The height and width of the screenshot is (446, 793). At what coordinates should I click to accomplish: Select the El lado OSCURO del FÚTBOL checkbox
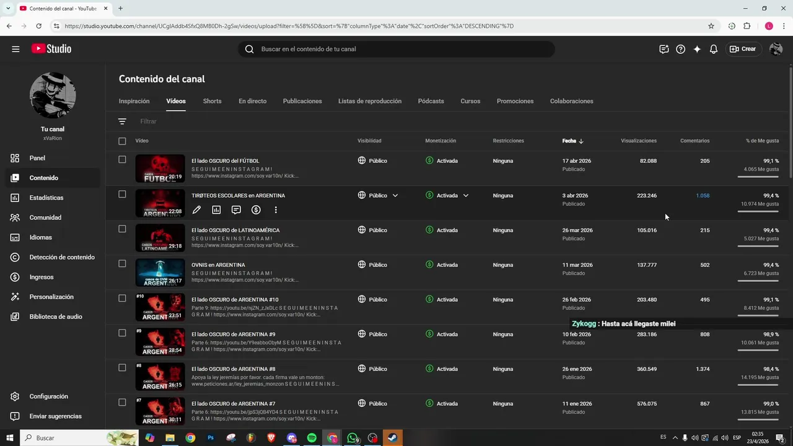pos(122,160)
